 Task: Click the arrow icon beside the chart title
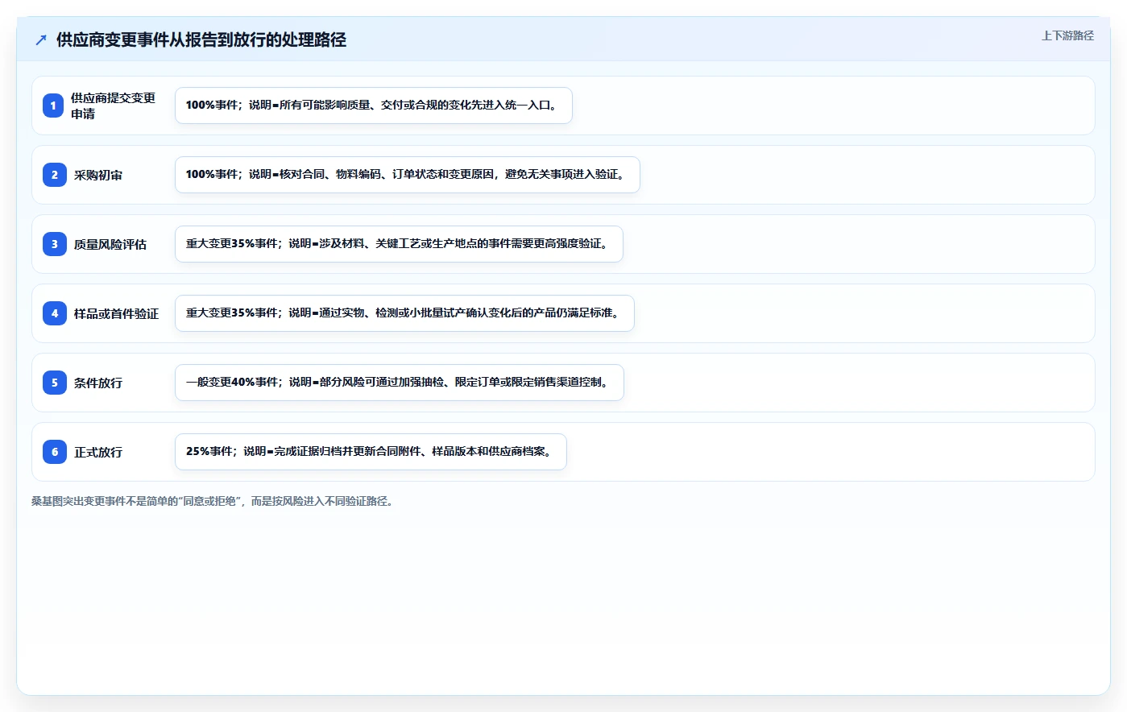coord(41,39)
